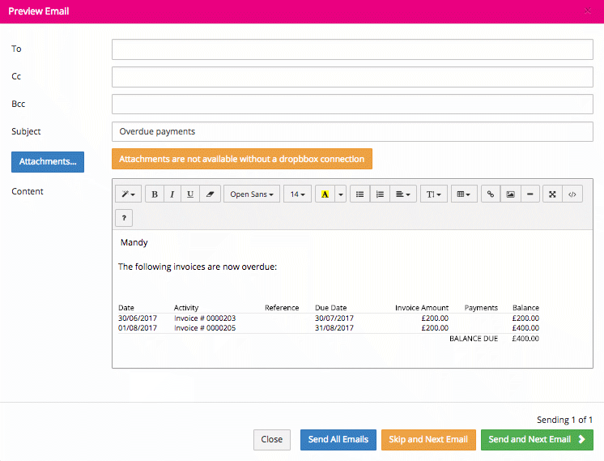Apply the yellow highlight color button
604x461 pixels.
[x=325, y=194]
